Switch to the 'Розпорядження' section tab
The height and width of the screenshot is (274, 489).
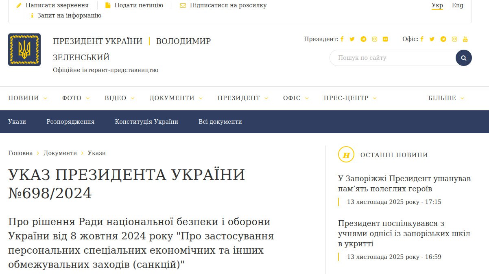point(70,122)
